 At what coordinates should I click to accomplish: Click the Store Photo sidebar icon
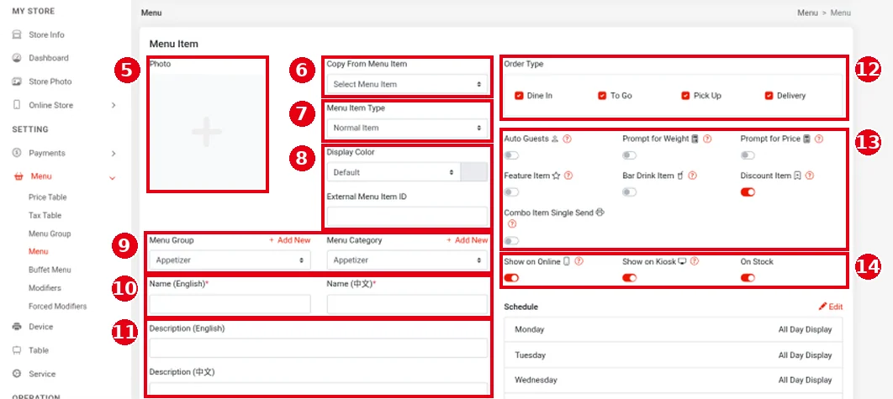17,81
